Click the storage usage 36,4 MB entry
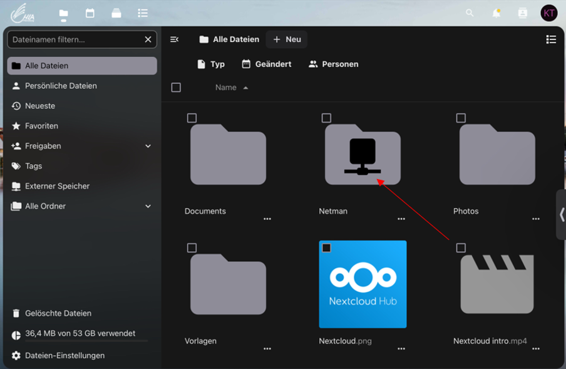This screenshot has width=566, height=369. tap(82, 335)
